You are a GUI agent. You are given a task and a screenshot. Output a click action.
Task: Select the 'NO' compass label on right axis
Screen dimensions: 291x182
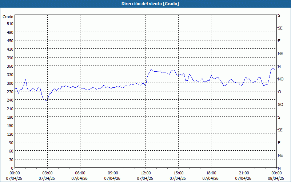pos(280,79)
